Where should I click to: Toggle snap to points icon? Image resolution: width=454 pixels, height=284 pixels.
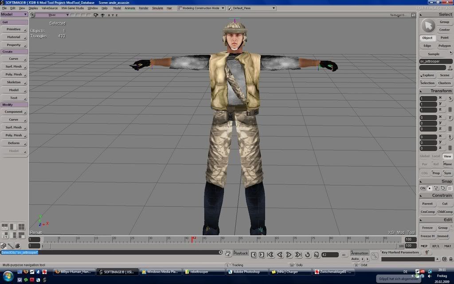[429, 188]
